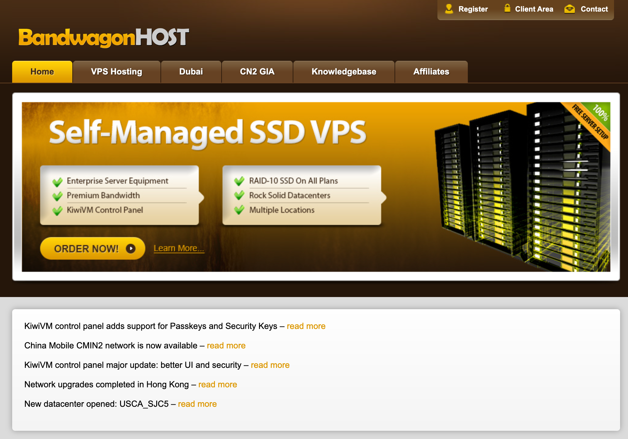
Task: Read more about USCA_SJC5 datacenter
Action: (x=197, y=404)
